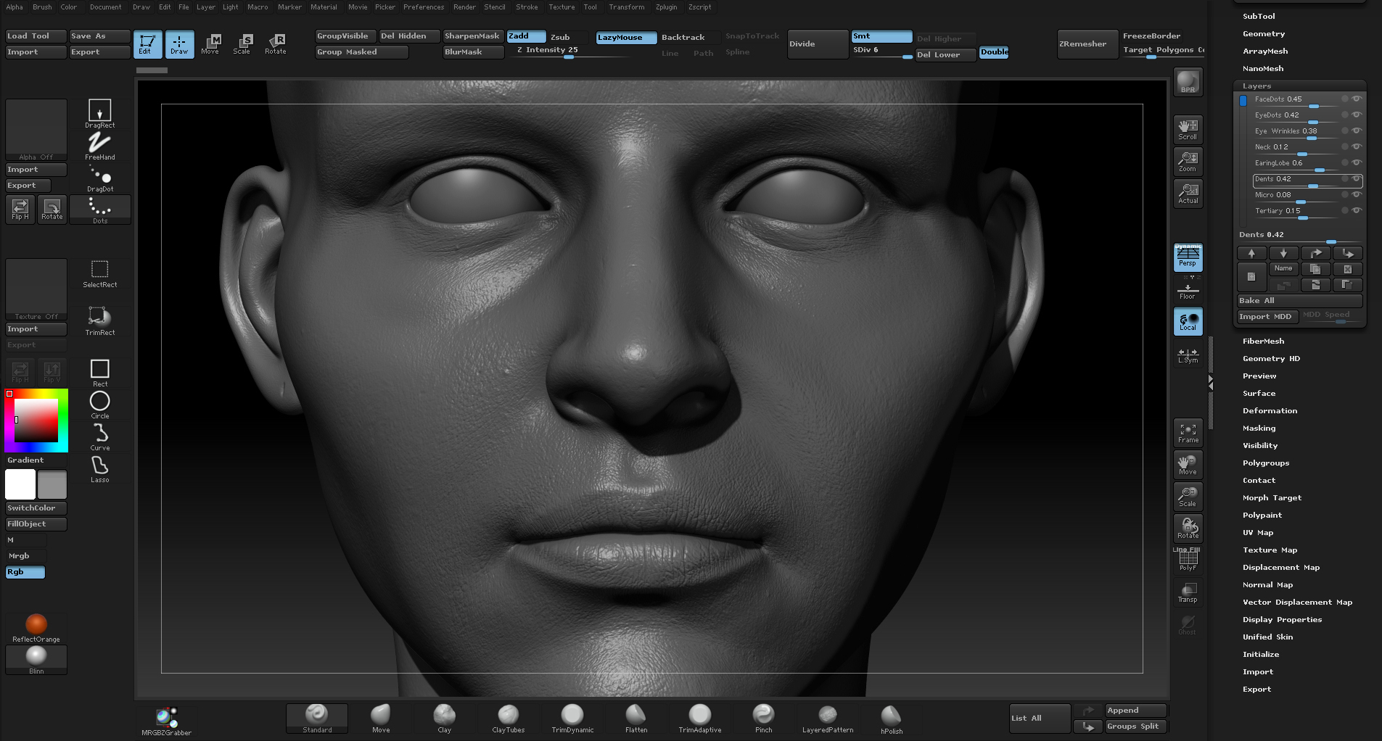
Task: Select the TrimDynamic brush
Action: click(x=572, y=719)
